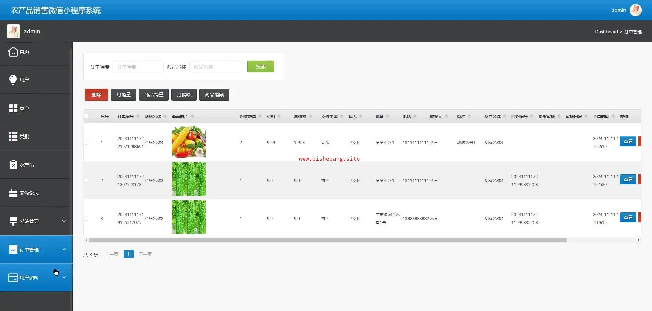Open the 月销额 chart button
The image size is (652, 311).
tap(184, 95)
